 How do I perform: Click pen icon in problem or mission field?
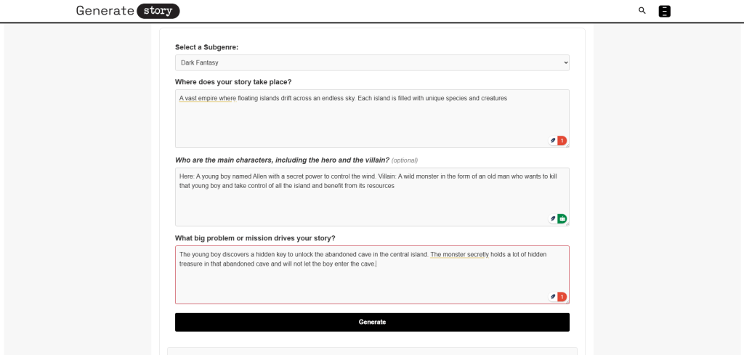[x=553, y=296]
